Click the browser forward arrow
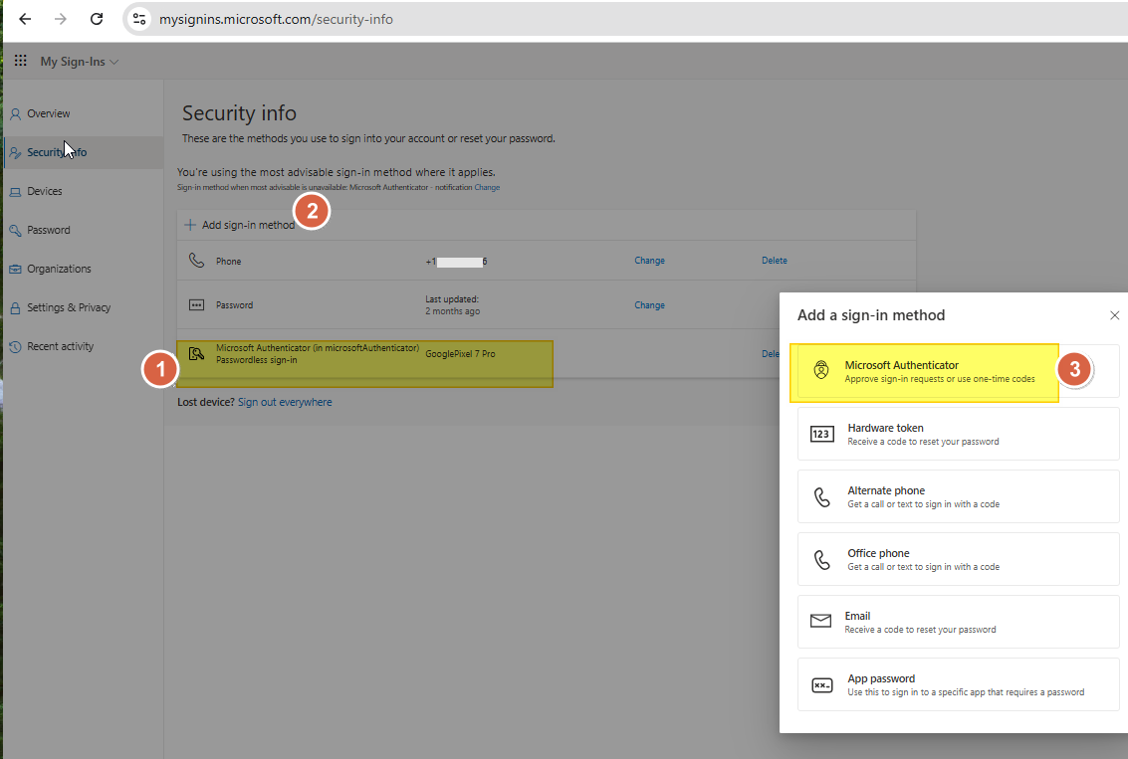 click(61, 20)
